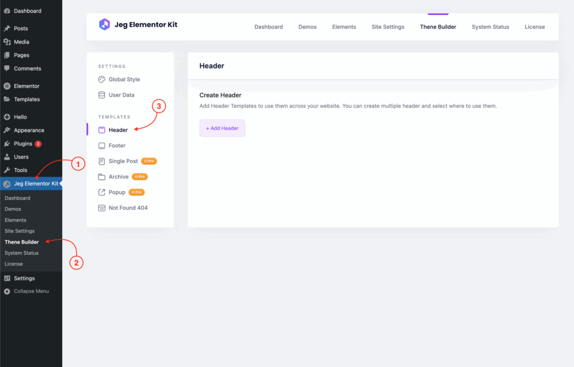Image resolution: width=574 pixels, height=367 pixels.
Task: Click the Global Style palette icon
Action: coord(101,80)
